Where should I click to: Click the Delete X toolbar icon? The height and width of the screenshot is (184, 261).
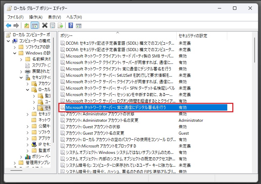(45, 25)
